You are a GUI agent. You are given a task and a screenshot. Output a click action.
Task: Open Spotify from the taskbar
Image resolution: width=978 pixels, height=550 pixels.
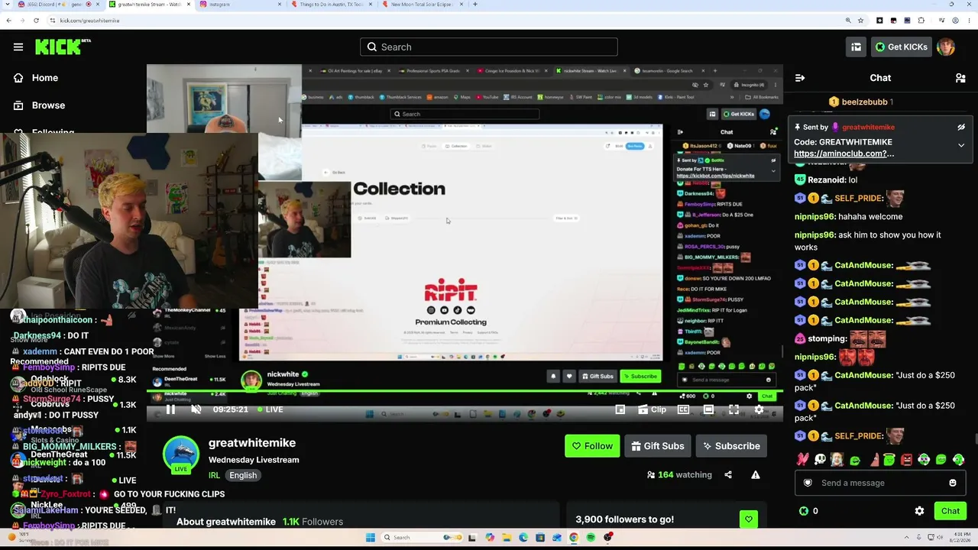tap(591, 538)
